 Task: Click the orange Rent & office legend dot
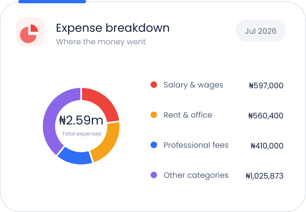tap(154, 115)
